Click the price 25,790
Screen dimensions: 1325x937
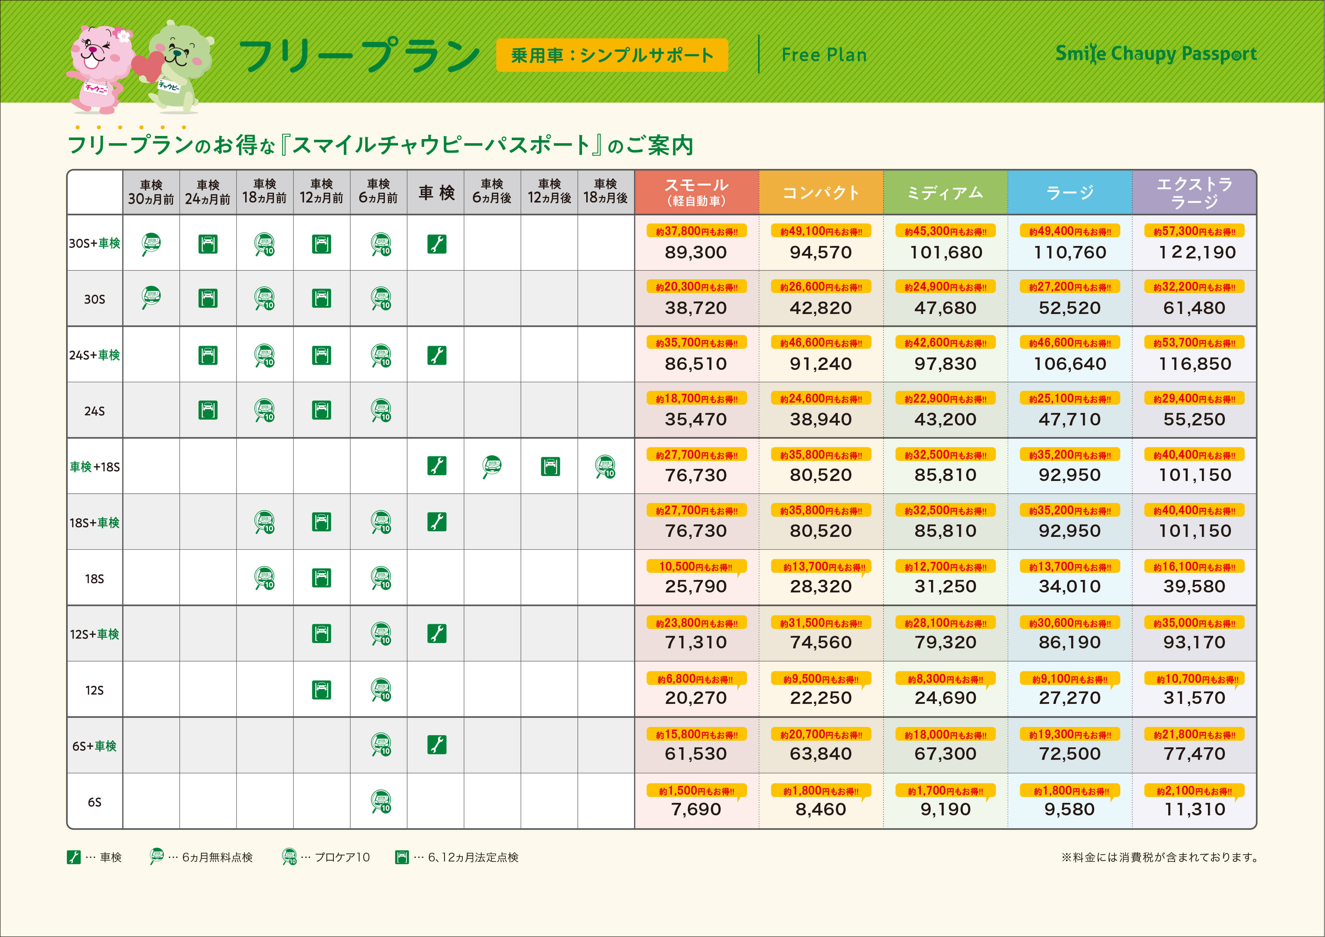696,586
